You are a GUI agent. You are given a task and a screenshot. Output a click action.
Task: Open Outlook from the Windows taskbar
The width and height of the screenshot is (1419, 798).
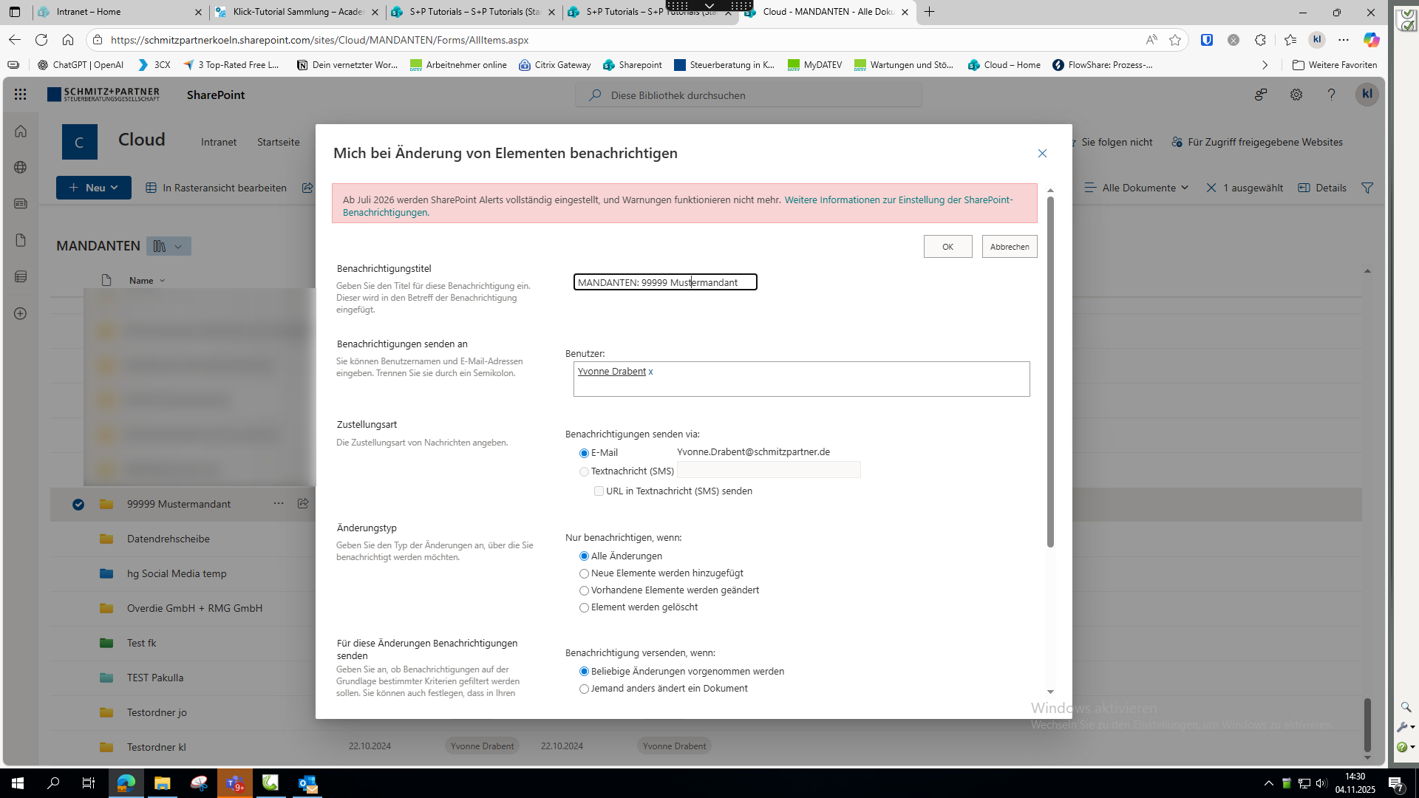(307, 783)
